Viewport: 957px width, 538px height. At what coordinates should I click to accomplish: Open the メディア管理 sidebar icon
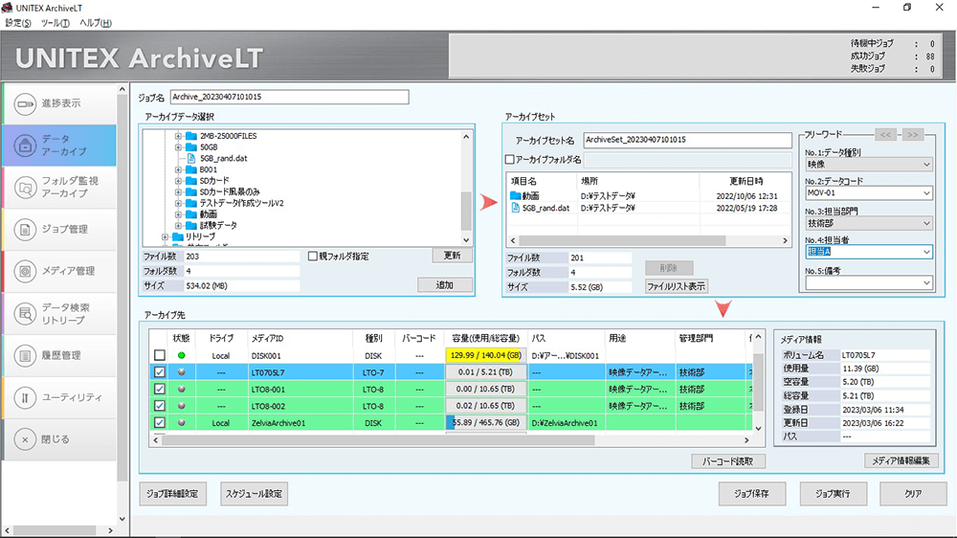coord(25,271)
